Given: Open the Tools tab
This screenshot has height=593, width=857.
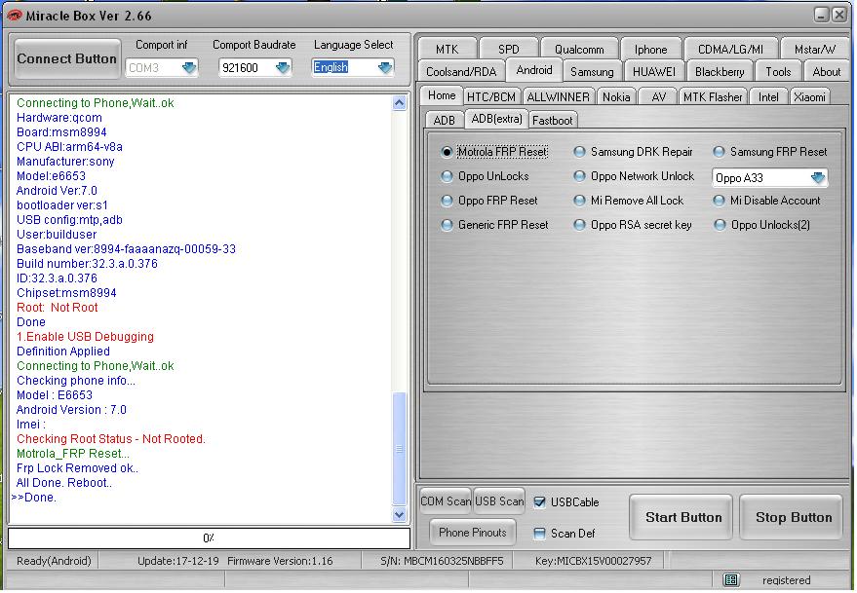Looking at the screenshot, I should [778, 71].
